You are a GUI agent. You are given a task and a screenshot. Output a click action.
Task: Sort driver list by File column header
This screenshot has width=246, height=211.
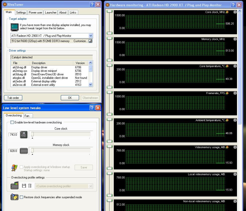[x=20, y=63]
